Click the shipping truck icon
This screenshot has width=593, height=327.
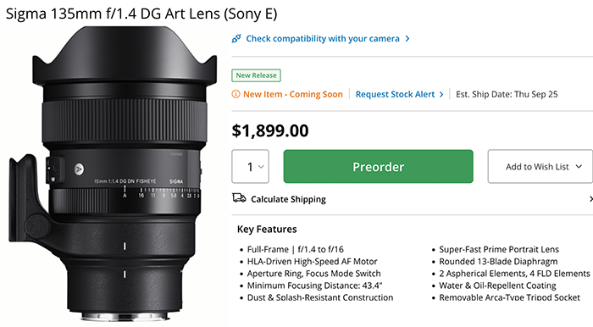tap(239, 198)
